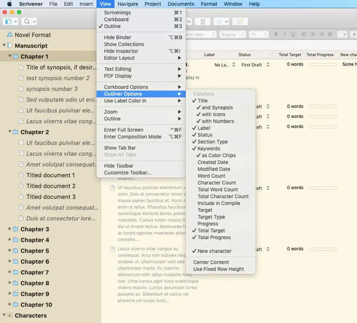Click the Chapter 1 folder icon
Image resolution: width=357 pixels, height=323 pixels.
(16, 57)
